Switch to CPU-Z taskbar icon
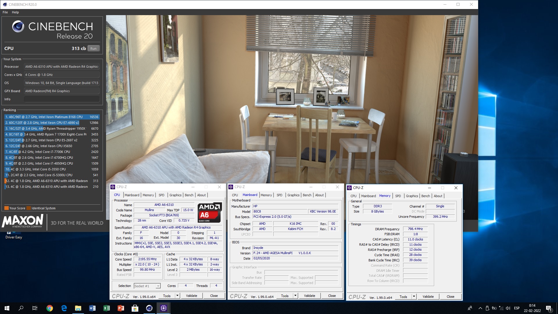This screenshot has width=558, height=314. tap(164, 308)
